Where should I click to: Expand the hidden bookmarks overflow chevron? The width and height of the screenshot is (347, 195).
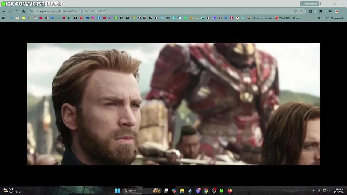(x=319, y=18)
